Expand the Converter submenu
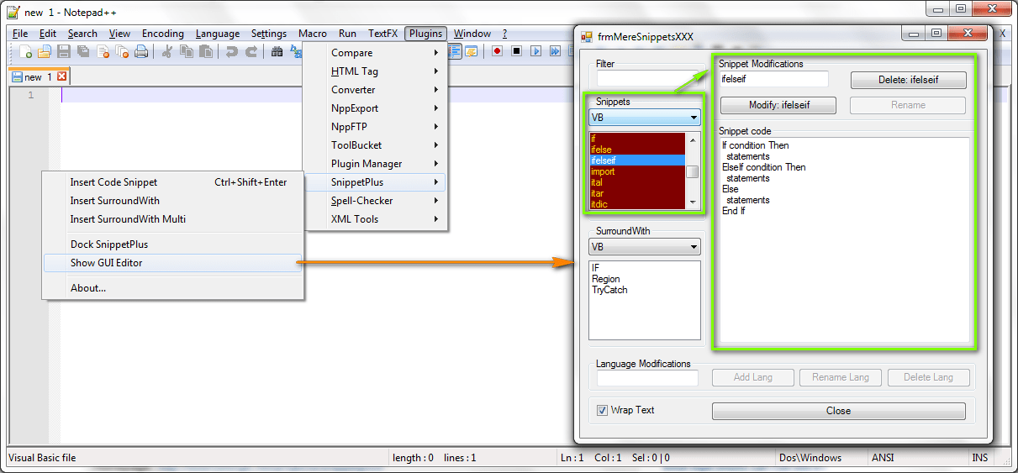The width and height of the screenshot is (1018, 473). coord(375,90)
